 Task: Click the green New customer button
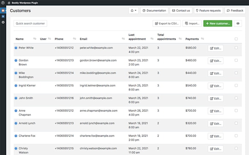218,23
